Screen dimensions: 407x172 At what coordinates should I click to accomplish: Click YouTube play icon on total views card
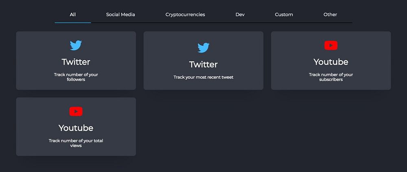click(76, 111)
